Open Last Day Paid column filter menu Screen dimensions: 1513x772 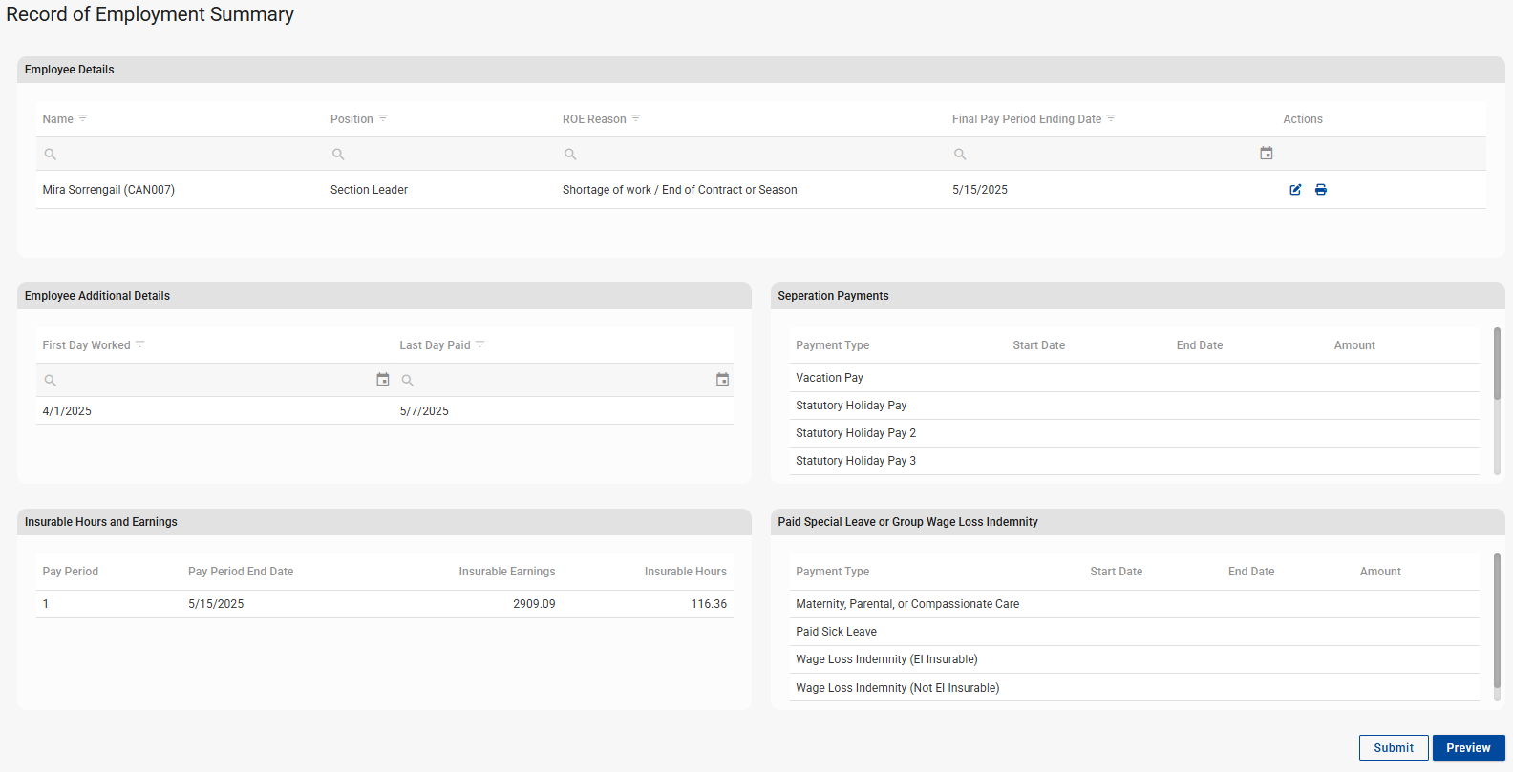coord(480,344)
